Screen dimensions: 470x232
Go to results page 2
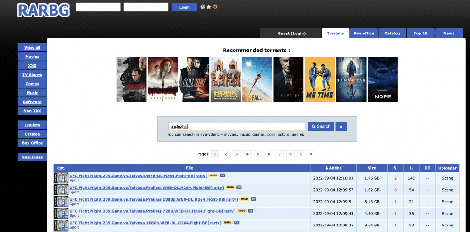(226, 154)
